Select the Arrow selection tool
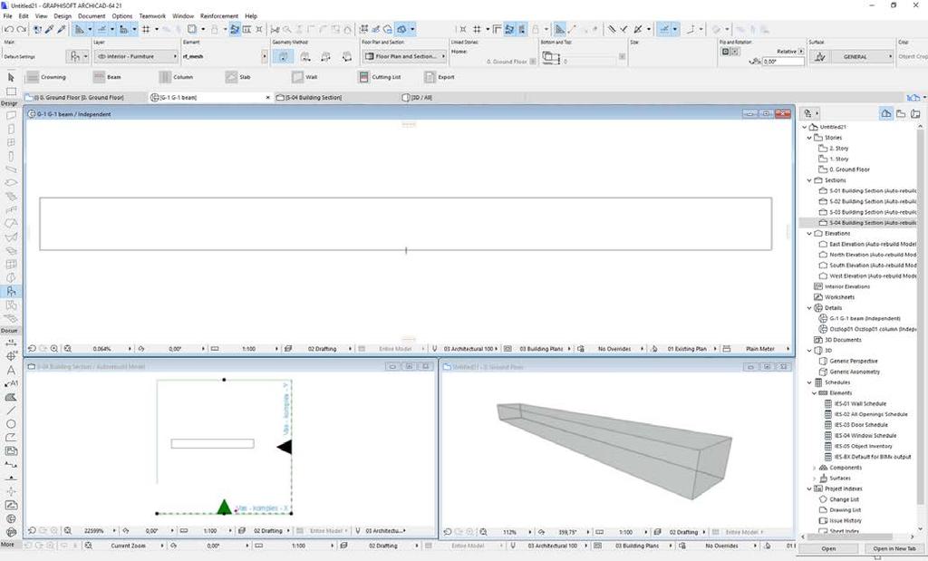 click(x=11, y=78)
